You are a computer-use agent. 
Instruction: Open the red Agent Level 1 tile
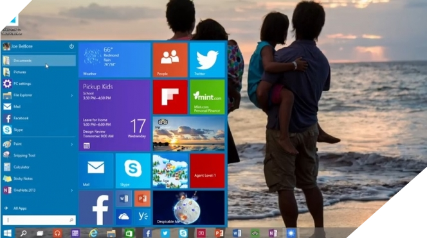tap(207, 171)
